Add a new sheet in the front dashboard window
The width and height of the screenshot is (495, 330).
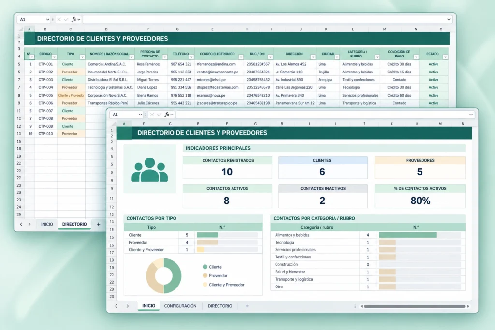tap(247, 306)
